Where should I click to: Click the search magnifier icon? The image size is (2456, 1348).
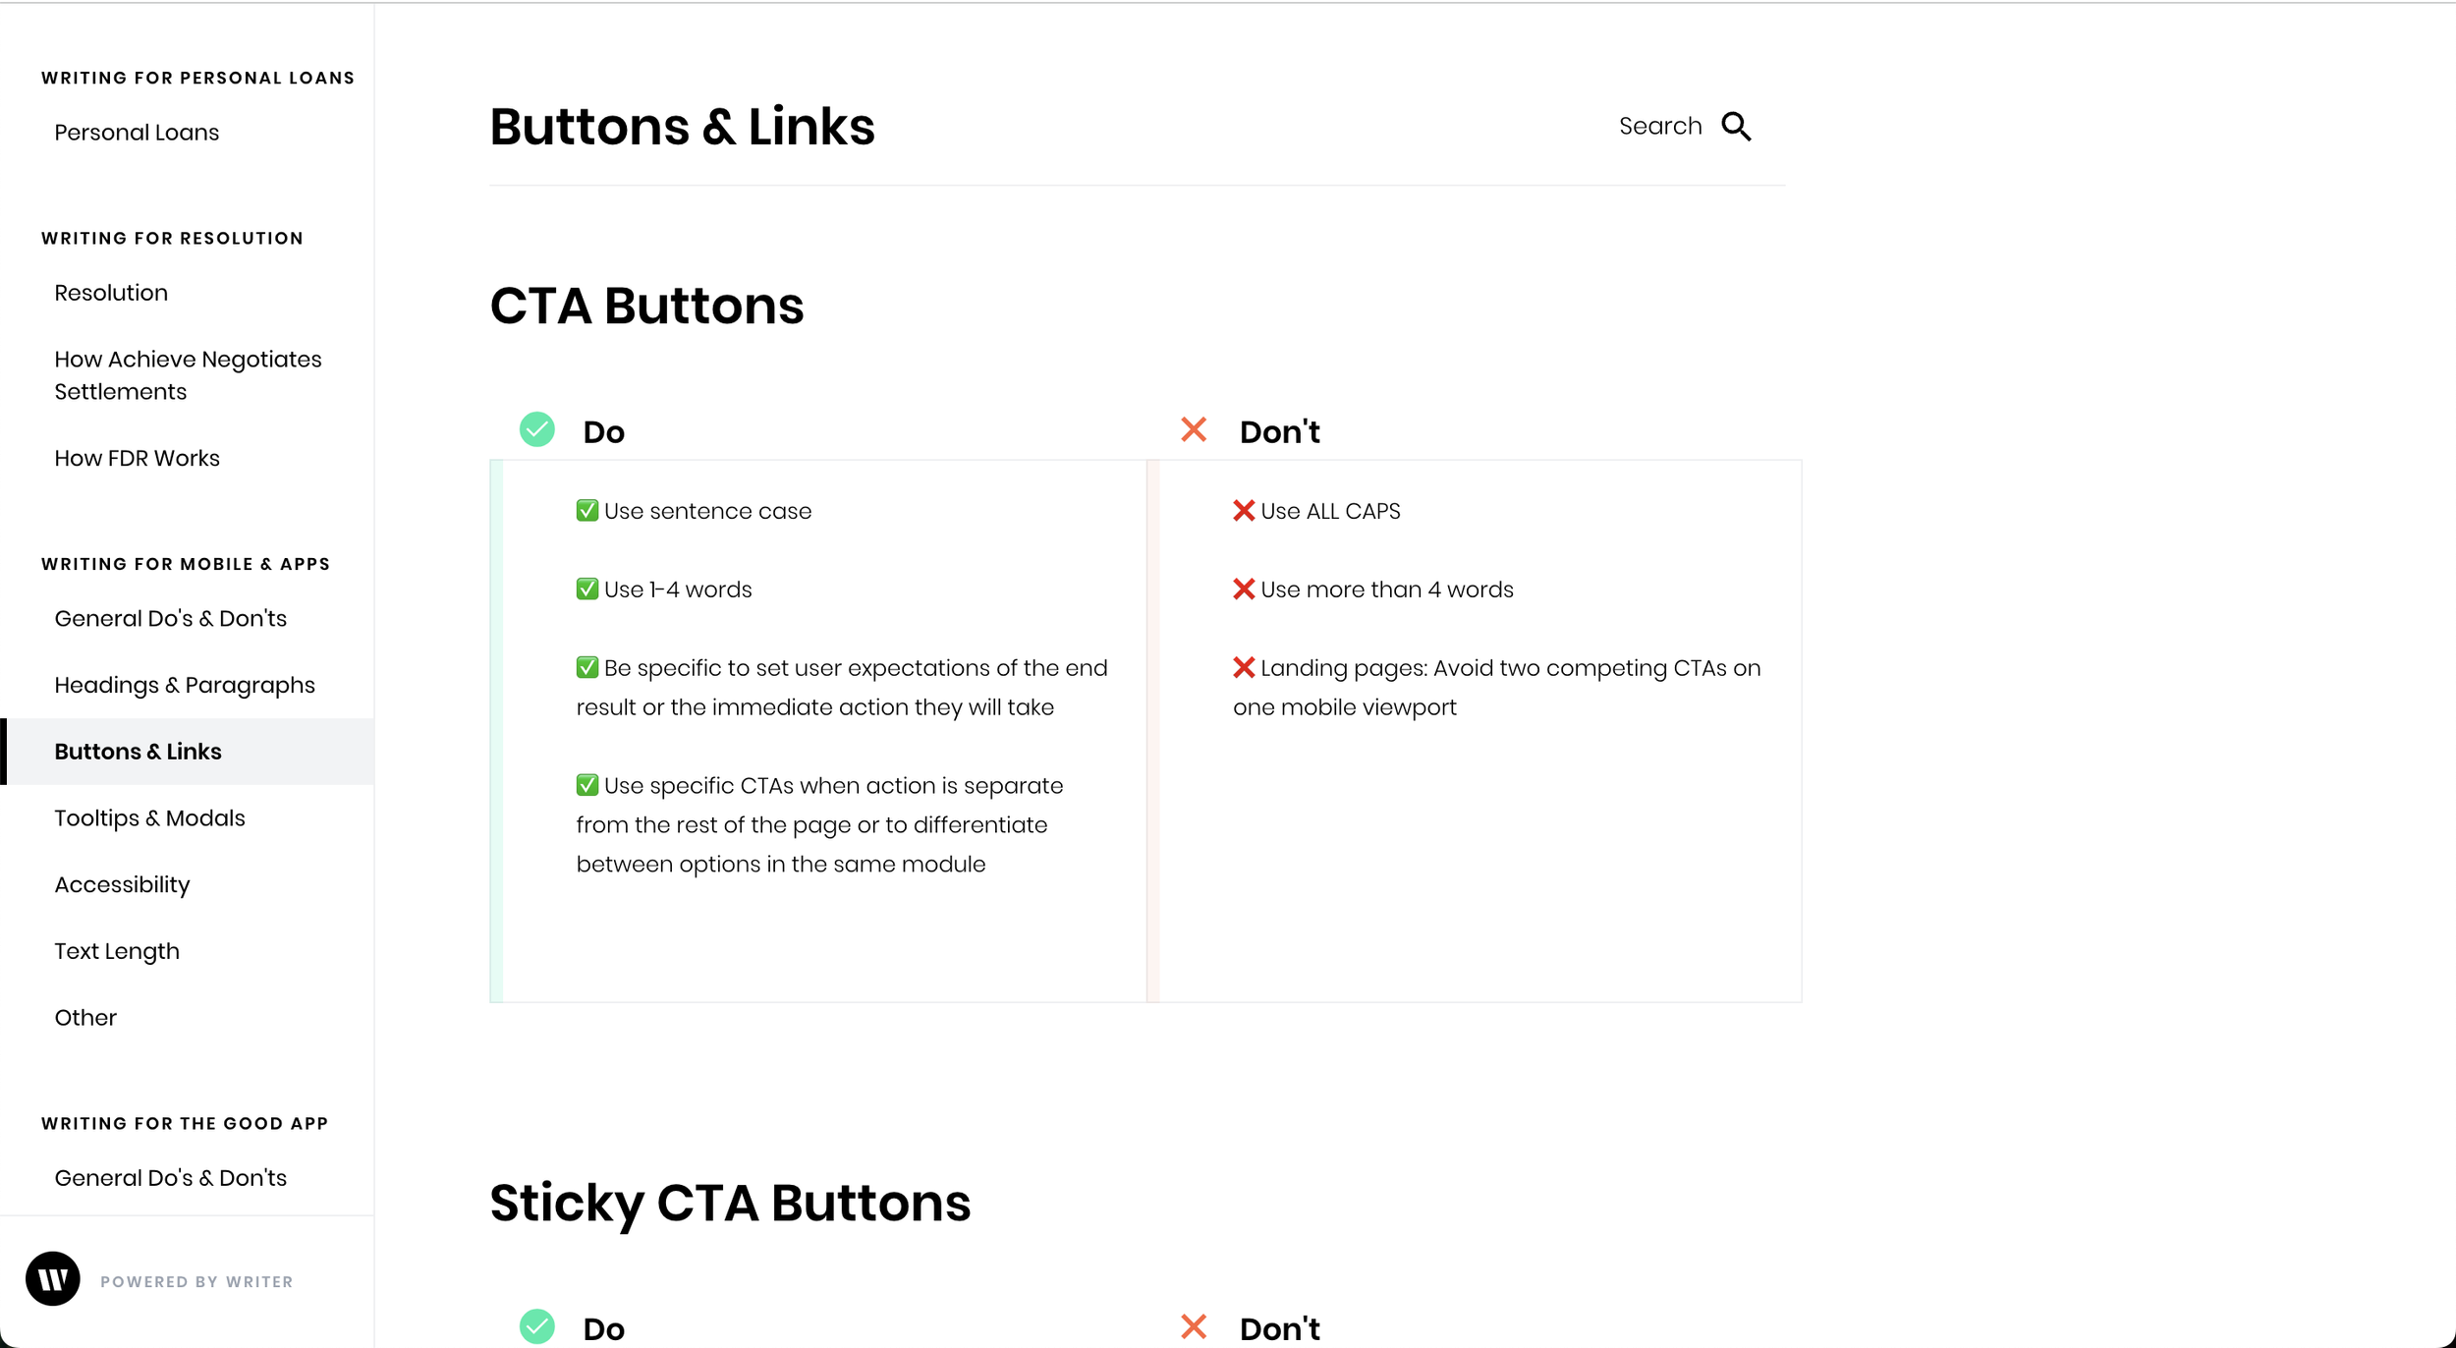(x=1736, y=127)
